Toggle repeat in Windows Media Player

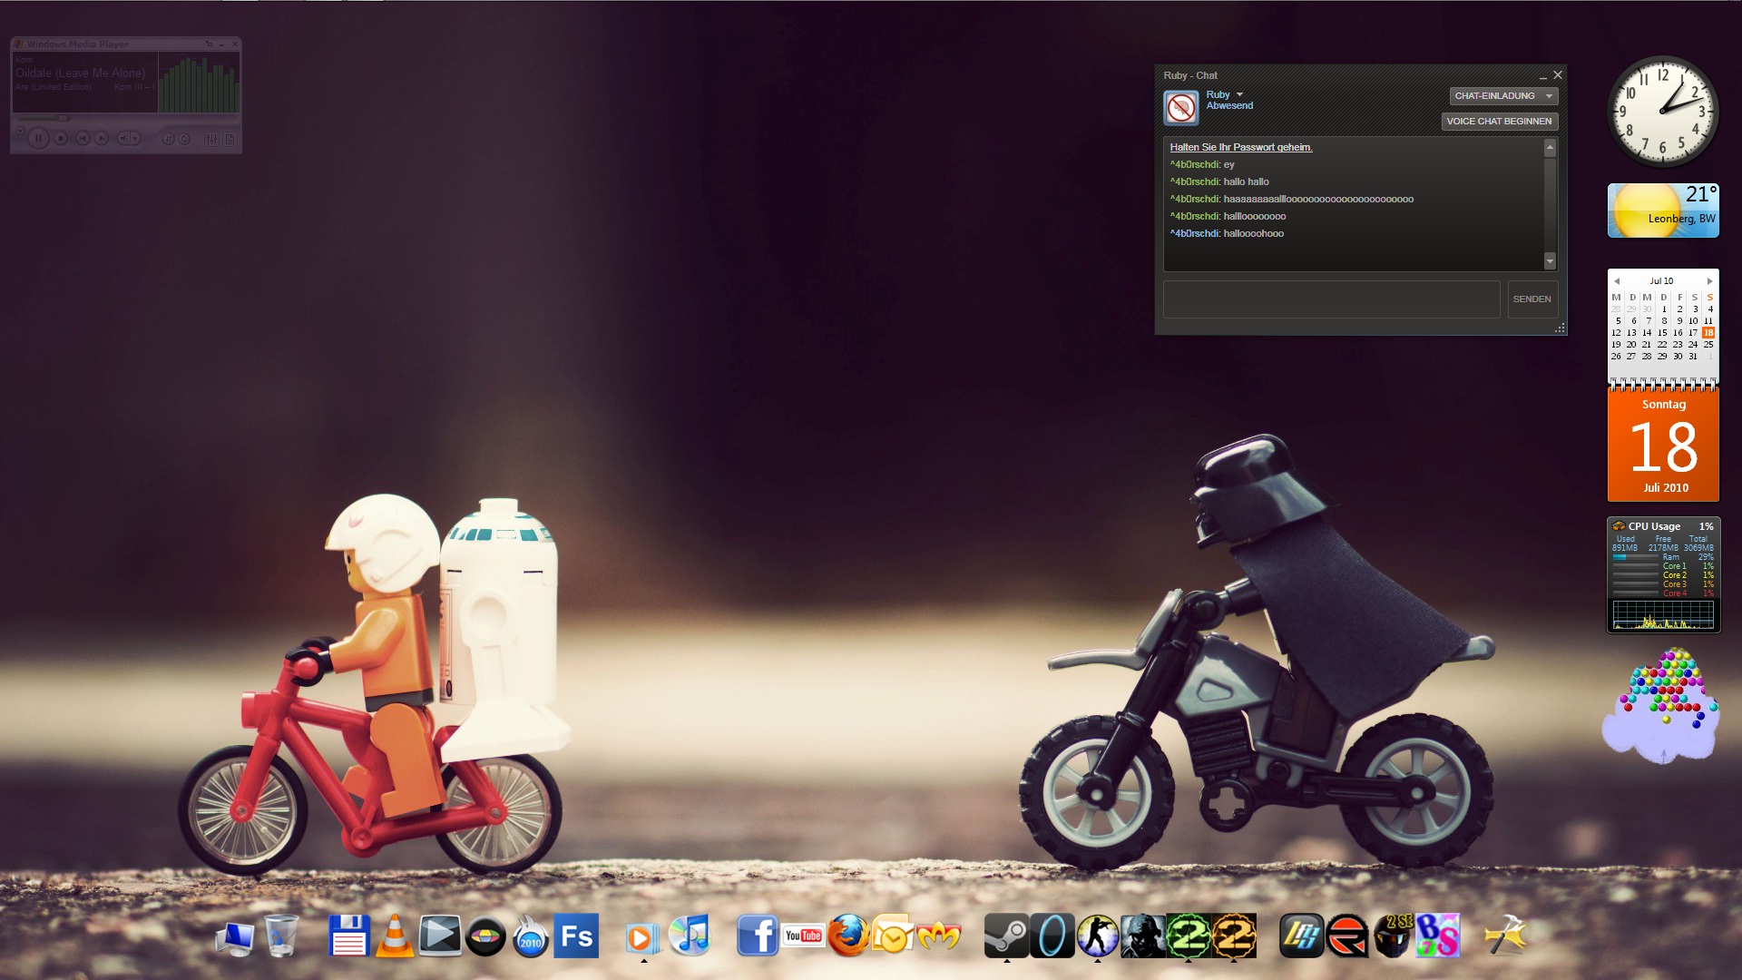tap(184, 139)
